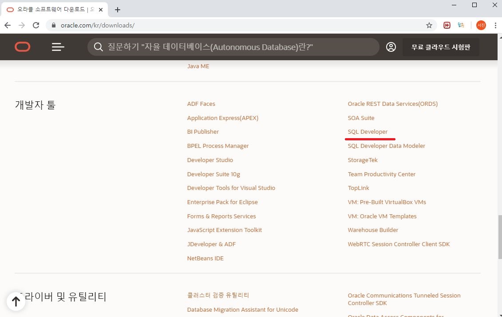
Task: Open the NetBeans IDE link
Action: [x=205, y=258]
